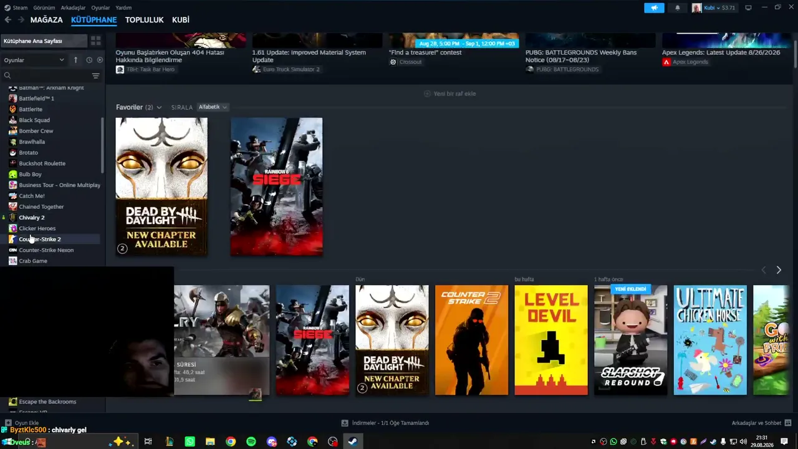The width and height of the screenshot is (798, 449).
Task: Click Yeni bir raf ekle
Action: pos(449,94)
